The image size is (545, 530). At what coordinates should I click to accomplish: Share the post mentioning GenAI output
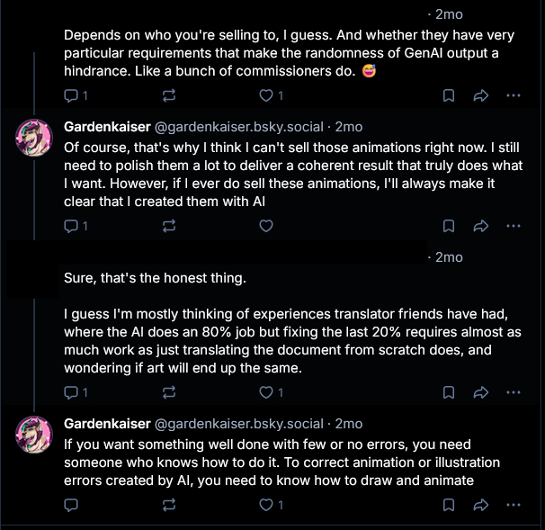pyautogui.click(x=480, y=95)
